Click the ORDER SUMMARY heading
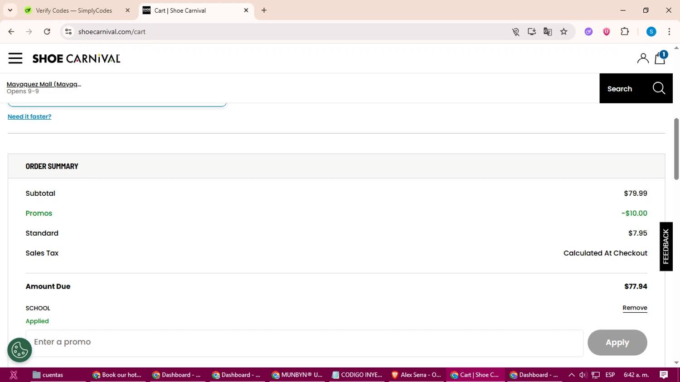 [52, 166]
